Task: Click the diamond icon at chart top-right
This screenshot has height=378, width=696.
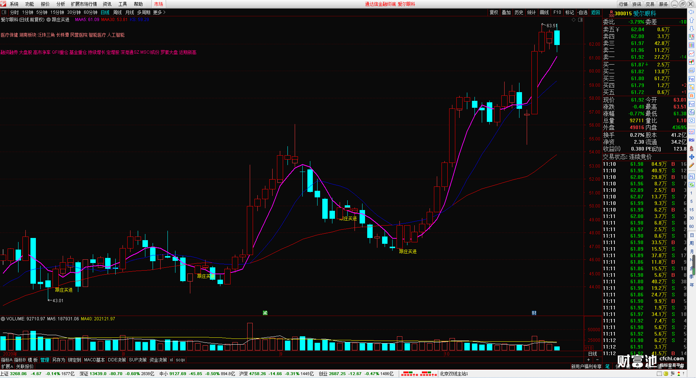Action: pyautogui.click(x=573, y=20)
